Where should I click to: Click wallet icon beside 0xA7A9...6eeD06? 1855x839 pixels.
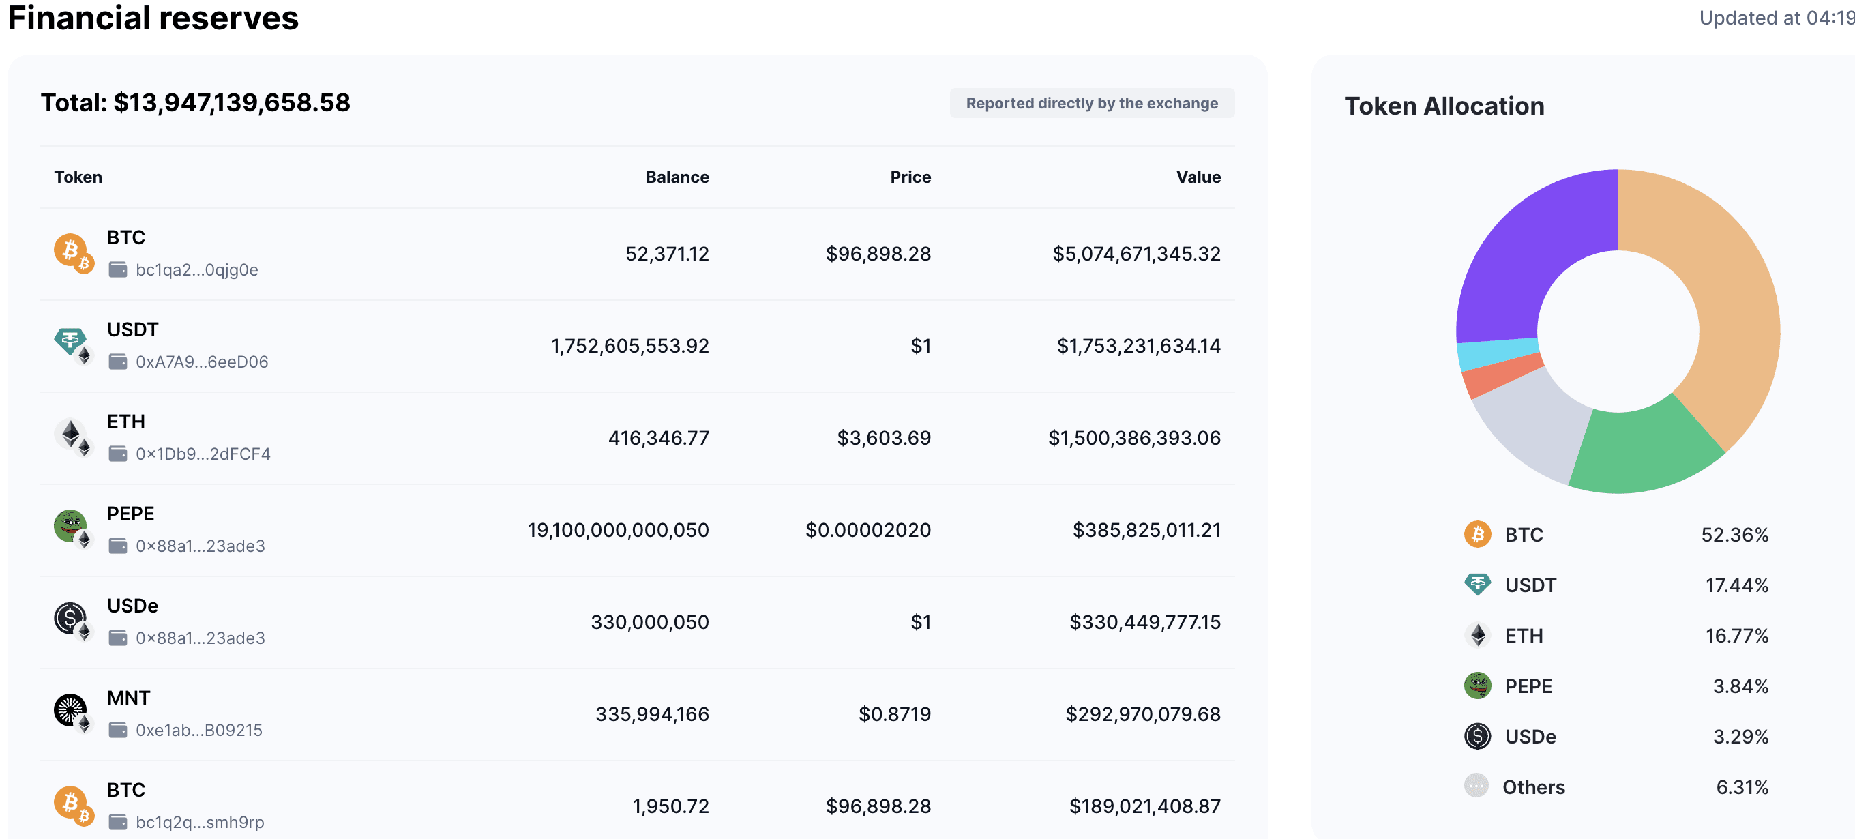117,362
